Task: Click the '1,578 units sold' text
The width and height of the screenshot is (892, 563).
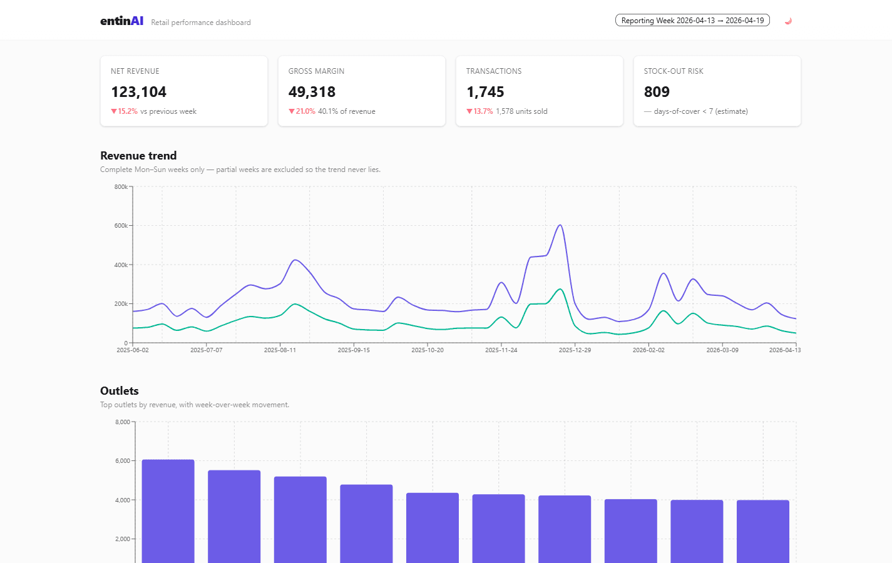Action: coord(521,111)
